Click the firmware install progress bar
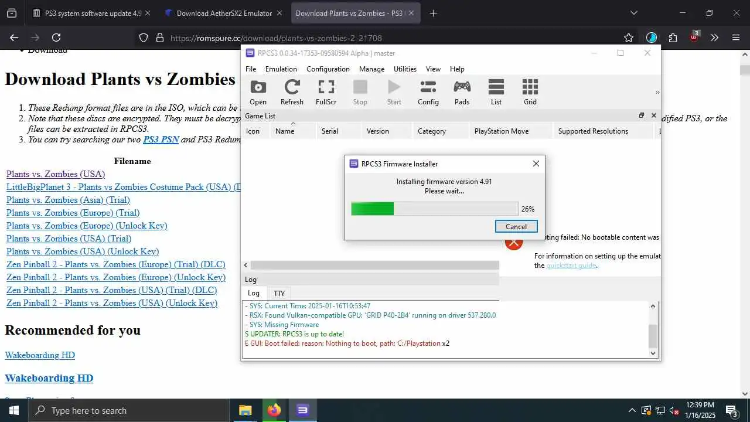Viewport: 750px width, 422px height. (x=434, y=209)
